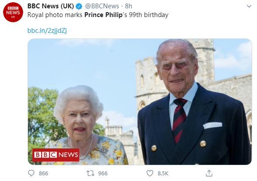Click the BBC News (UK) account name
The width and height of the screenshot is (257, 181).
(51, 6)
